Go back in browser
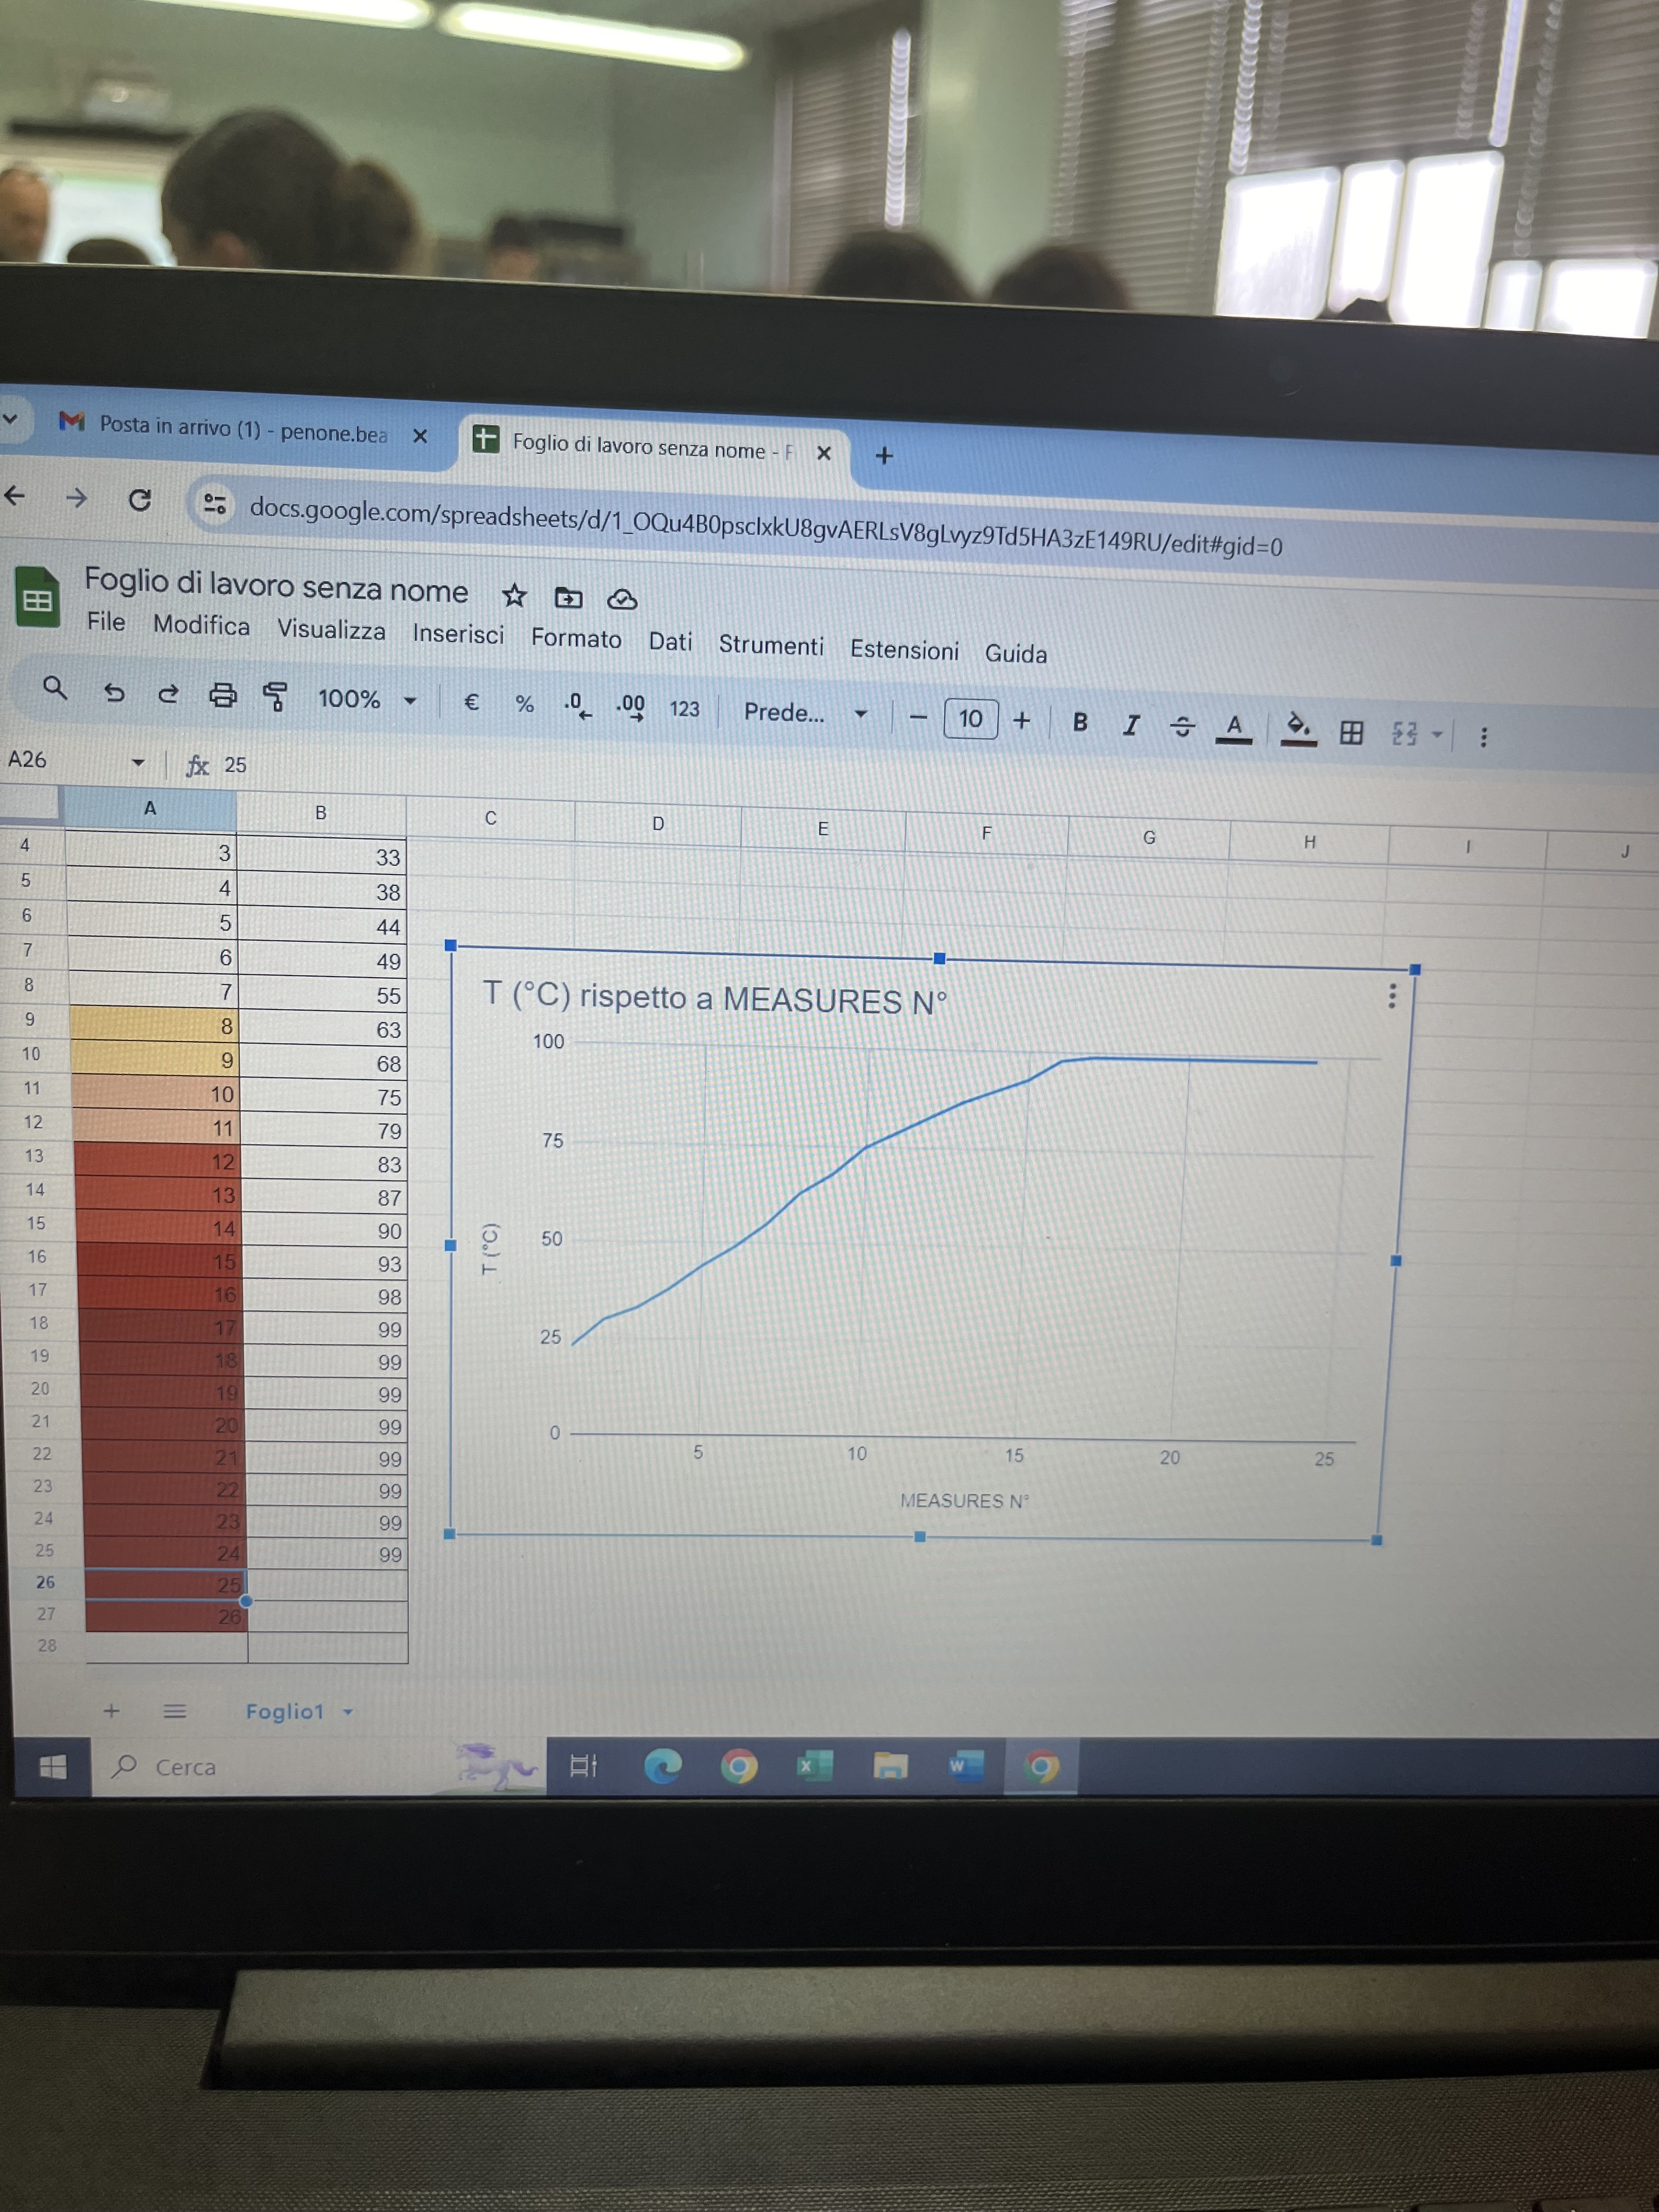1659x2212 pixels. (14, 495)
